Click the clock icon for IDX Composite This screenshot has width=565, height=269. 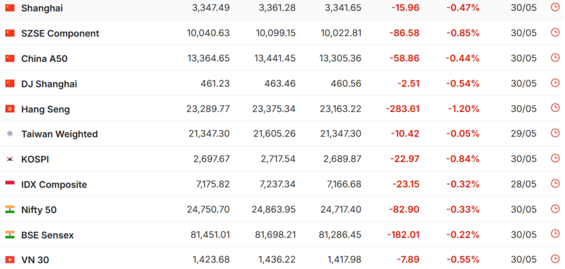(555, 184)
